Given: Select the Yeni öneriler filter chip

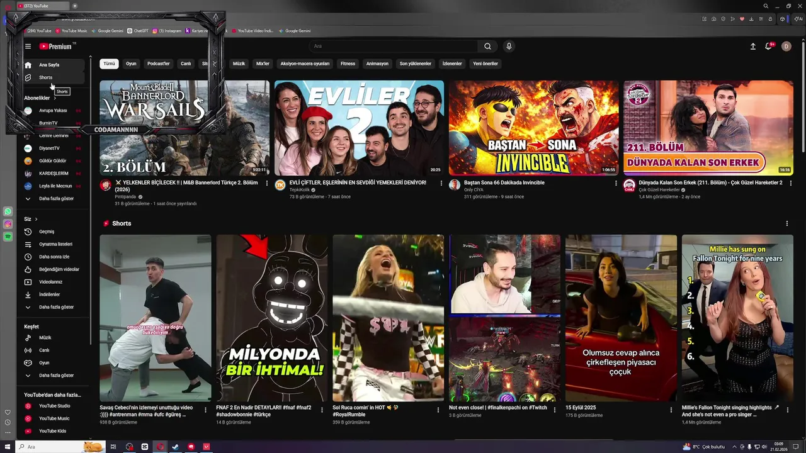Looking at the screenshot, I should click(485, 64).
